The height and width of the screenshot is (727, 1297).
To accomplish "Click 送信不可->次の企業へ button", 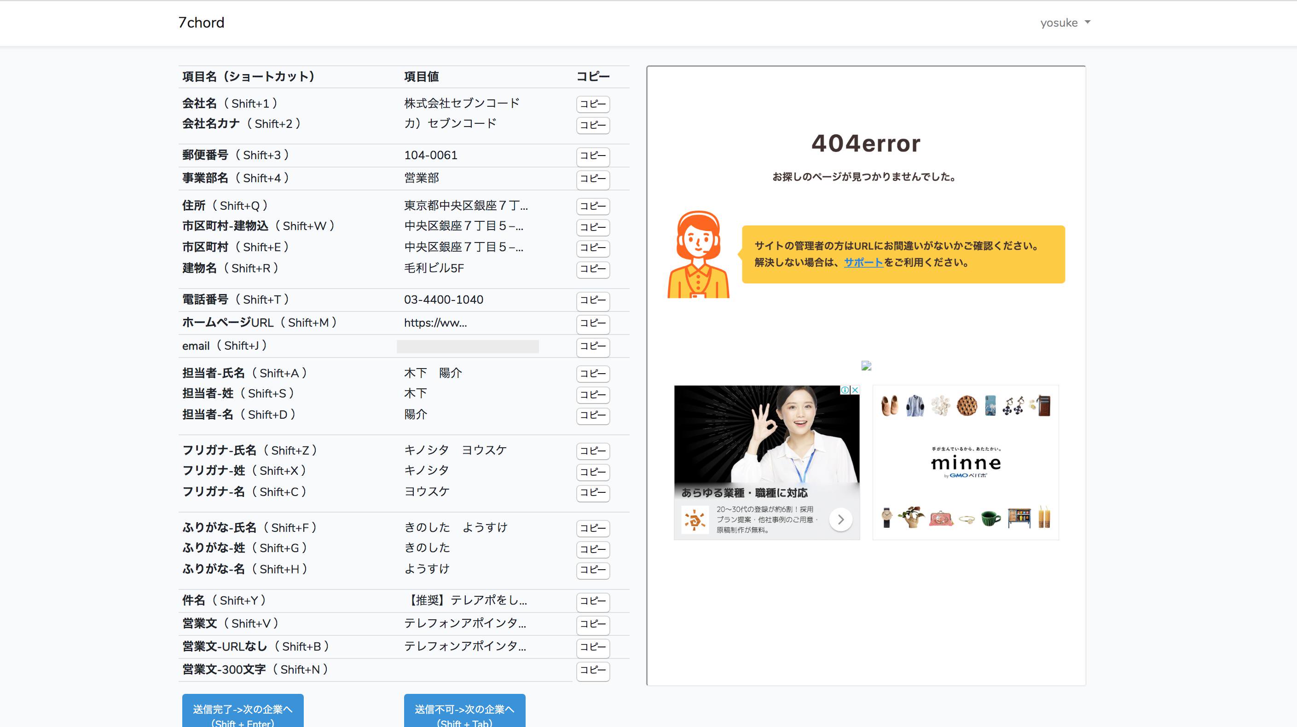I will pyautogui.click(x=464, y=711).
